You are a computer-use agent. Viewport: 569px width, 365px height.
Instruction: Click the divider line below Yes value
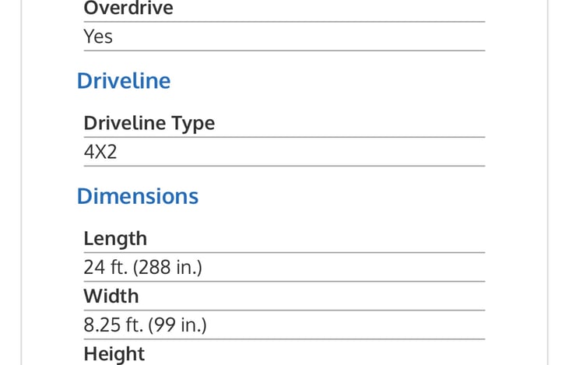tap(284, 51)
